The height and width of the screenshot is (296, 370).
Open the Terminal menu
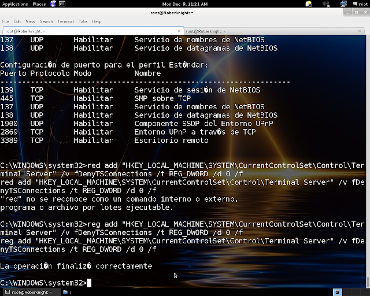(65, 21)
